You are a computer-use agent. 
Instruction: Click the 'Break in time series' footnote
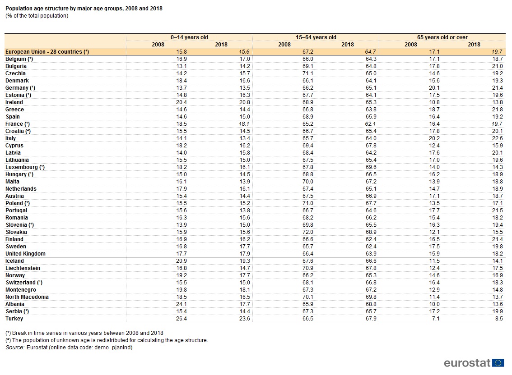pos(84,333)
